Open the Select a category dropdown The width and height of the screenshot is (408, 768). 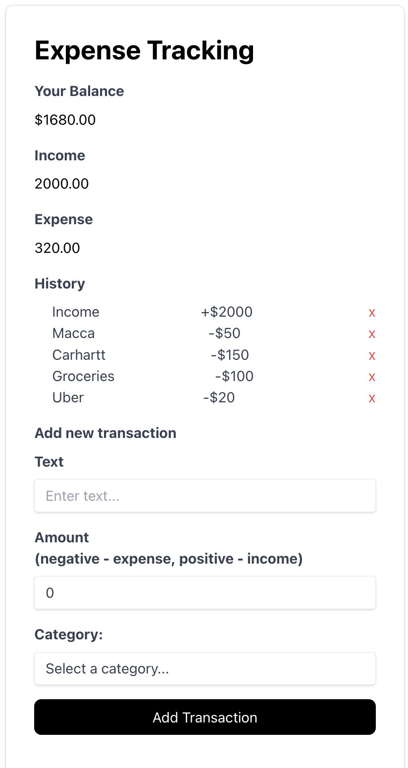pos(205,669)
